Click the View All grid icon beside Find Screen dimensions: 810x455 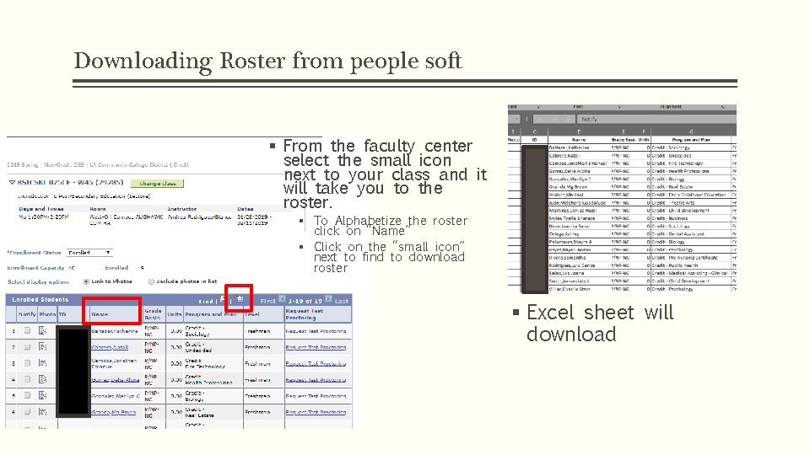pyautogui.click(x=222, y=299)
